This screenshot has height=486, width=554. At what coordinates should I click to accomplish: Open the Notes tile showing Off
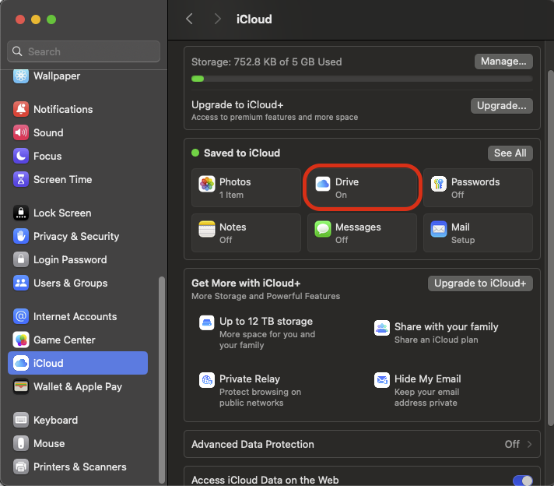(246, 233)
